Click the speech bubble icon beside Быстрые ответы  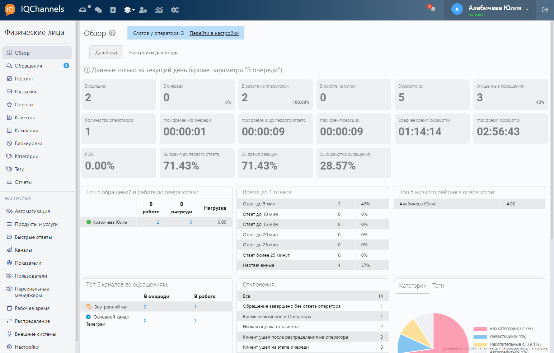pyautogui.click(x=9, y=237)
